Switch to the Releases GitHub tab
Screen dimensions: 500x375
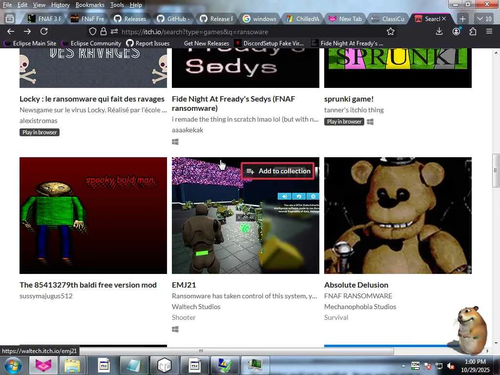130,19
